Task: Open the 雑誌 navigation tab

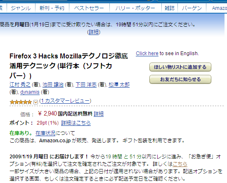Action: click(x=170, y=8)
